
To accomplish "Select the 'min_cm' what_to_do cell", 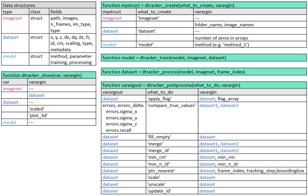I will 172,157.
